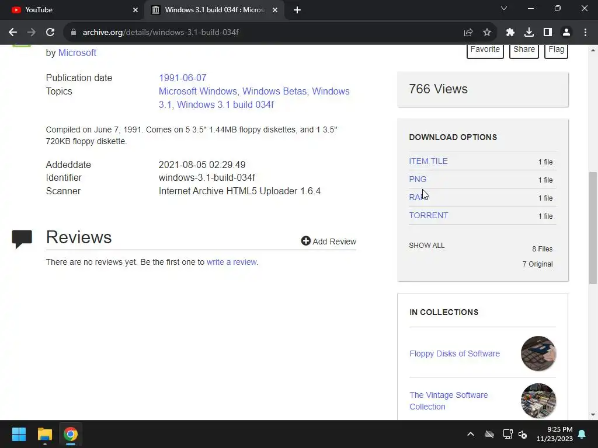Close the Windows 3.1 build 034f tab

tap(275, 10)
